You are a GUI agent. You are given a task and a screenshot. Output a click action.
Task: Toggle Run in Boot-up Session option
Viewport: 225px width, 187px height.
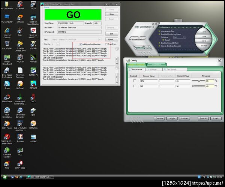[159, 46]
